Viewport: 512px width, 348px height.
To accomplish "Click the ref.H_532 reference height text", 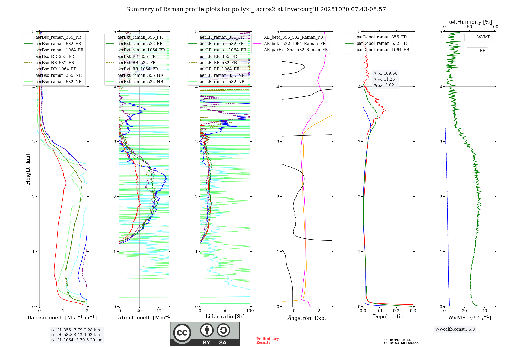I will click(76, 335).
